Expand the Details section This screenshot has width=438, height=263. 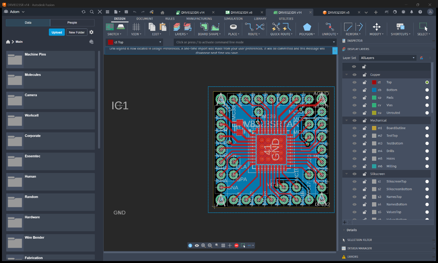coord(352,230)
